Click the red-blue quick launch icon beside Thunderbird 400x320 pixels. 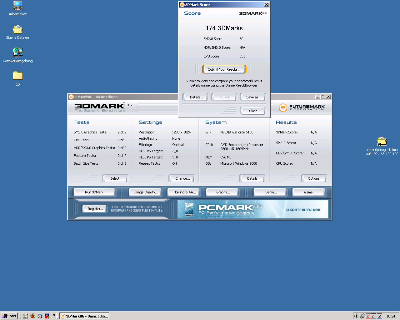click(x=47, y=316)
